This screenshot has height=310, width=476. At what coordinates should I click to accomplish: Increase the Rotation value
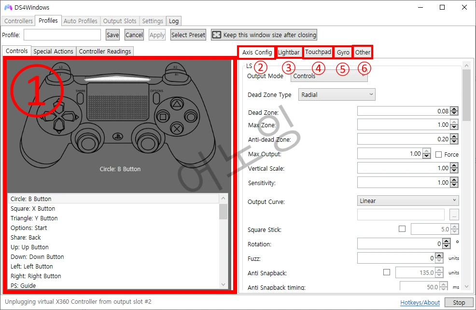point(446,242)
